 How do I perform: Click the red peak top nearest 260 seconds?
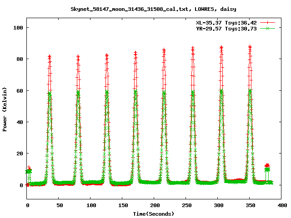click(x=193, y=48)
